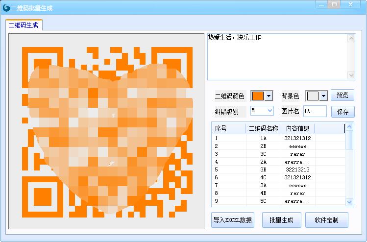The height and width of the screenshot is (242, 367).
Task: Maximize the 二维码批量生成 window
Action: click(x=334, y=5)
